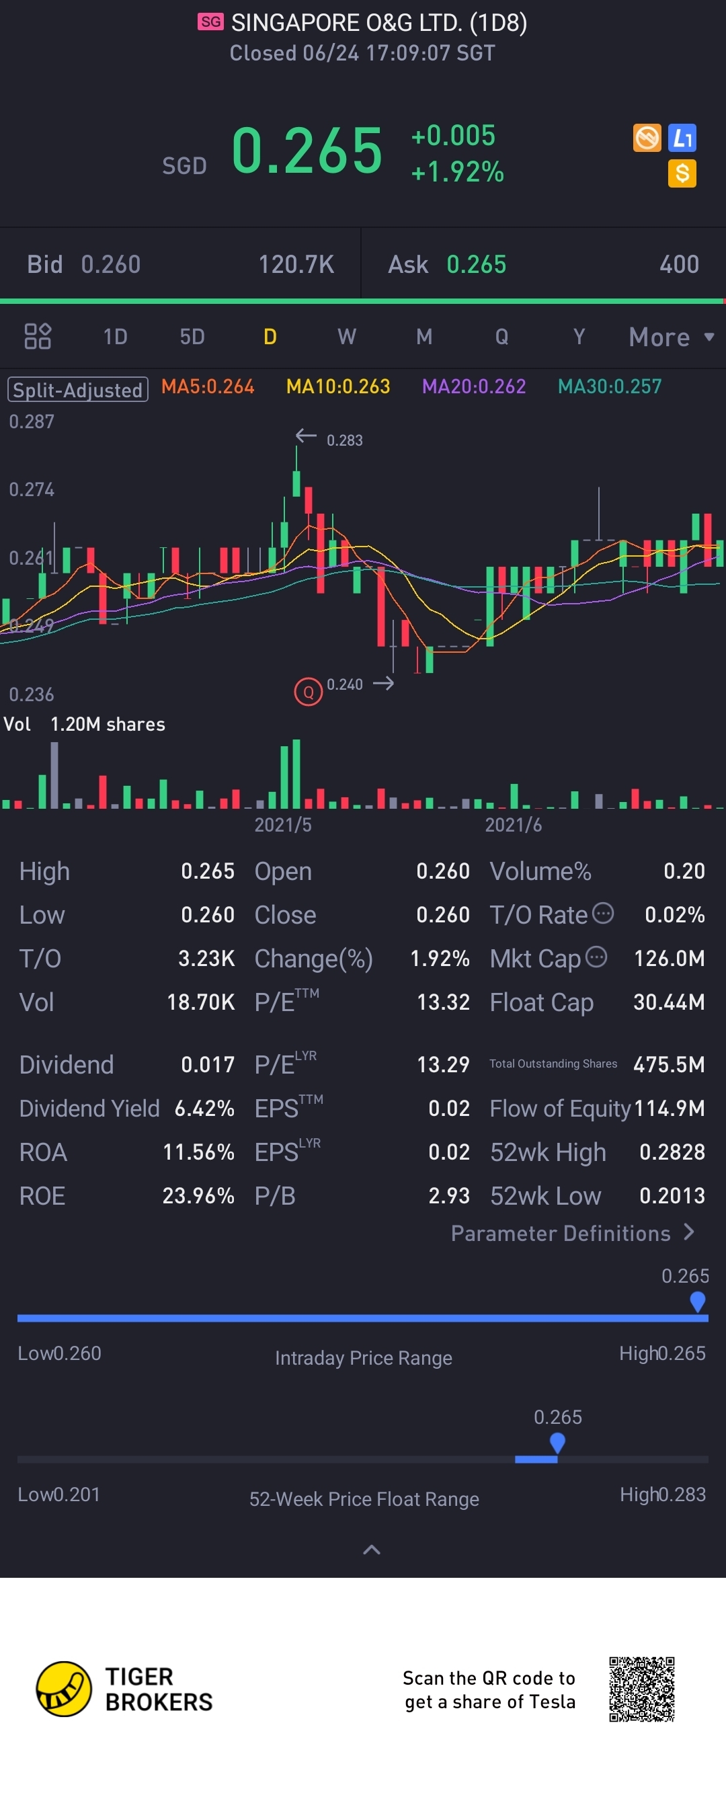The image size is (726, 1801).
Task: Collapse the stats panel with up chevron
Action: (371, 1550)
